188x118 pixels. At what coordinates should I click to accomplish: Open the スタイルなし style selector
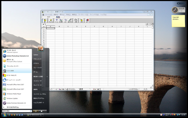coord(73,89)
